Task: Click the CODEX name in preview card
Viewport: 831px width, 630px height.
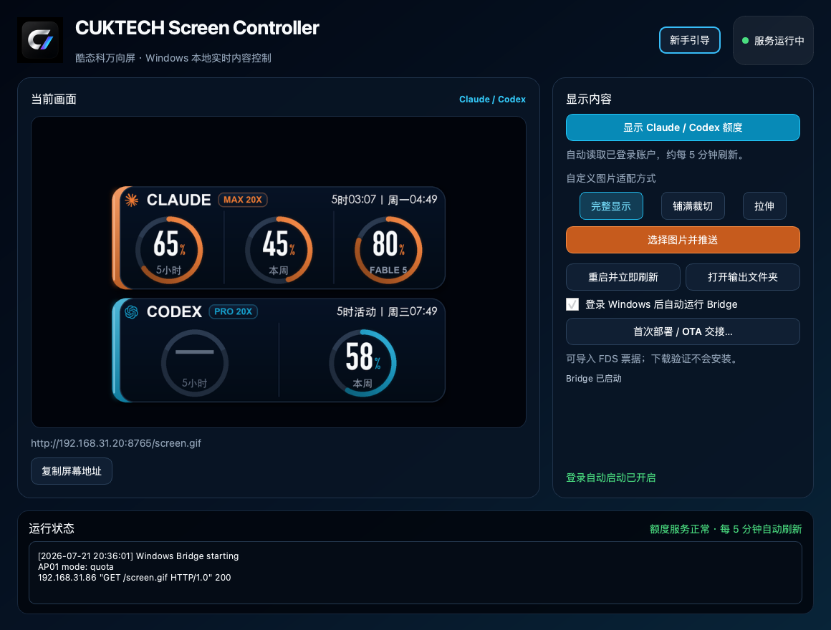Action: 174,312
